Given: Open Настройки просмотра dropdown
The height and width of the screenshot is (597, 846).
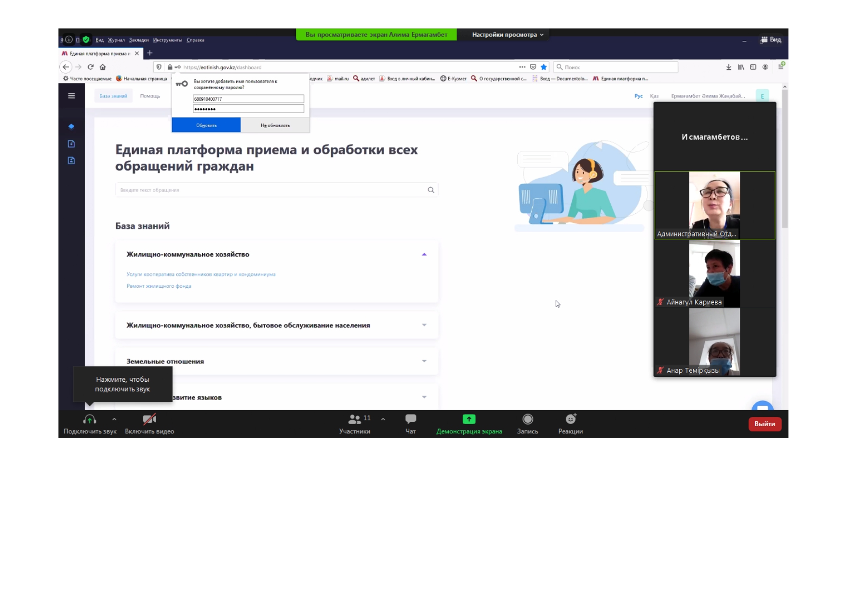Looking at the screenshot, I should (508, 35).
